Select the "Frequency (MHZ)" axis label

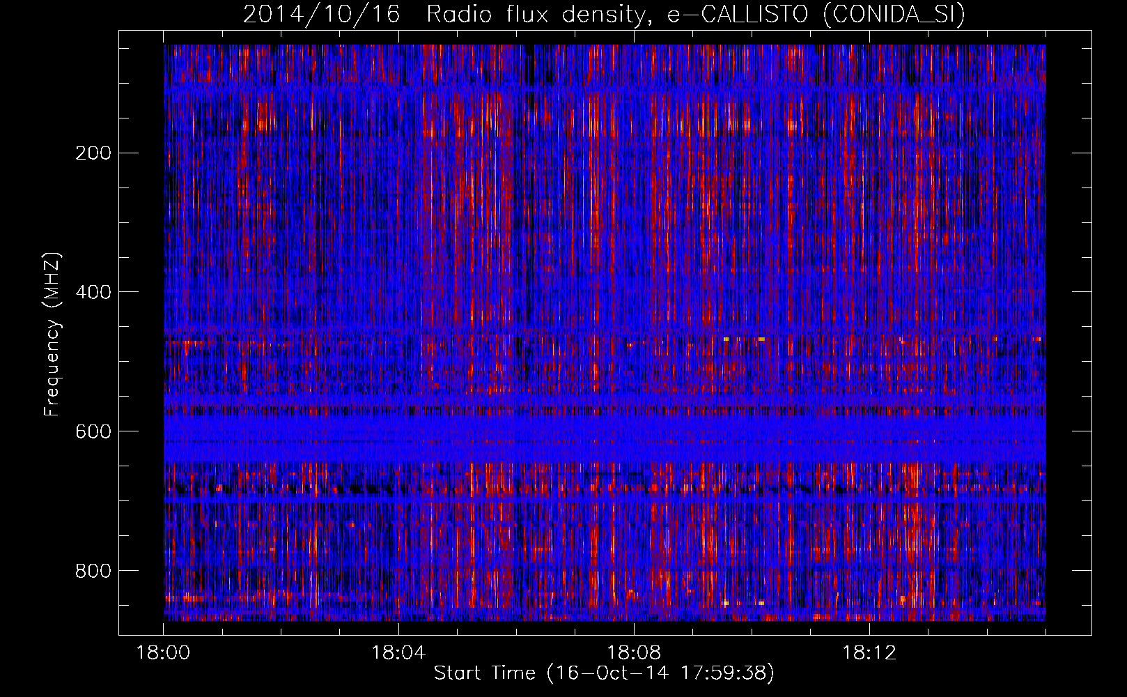coord(52,335)
